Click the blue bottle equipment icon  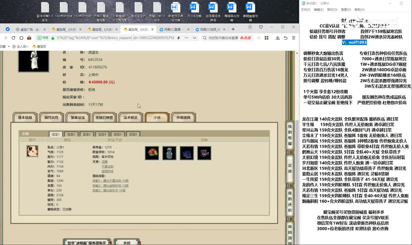[169, 153]
